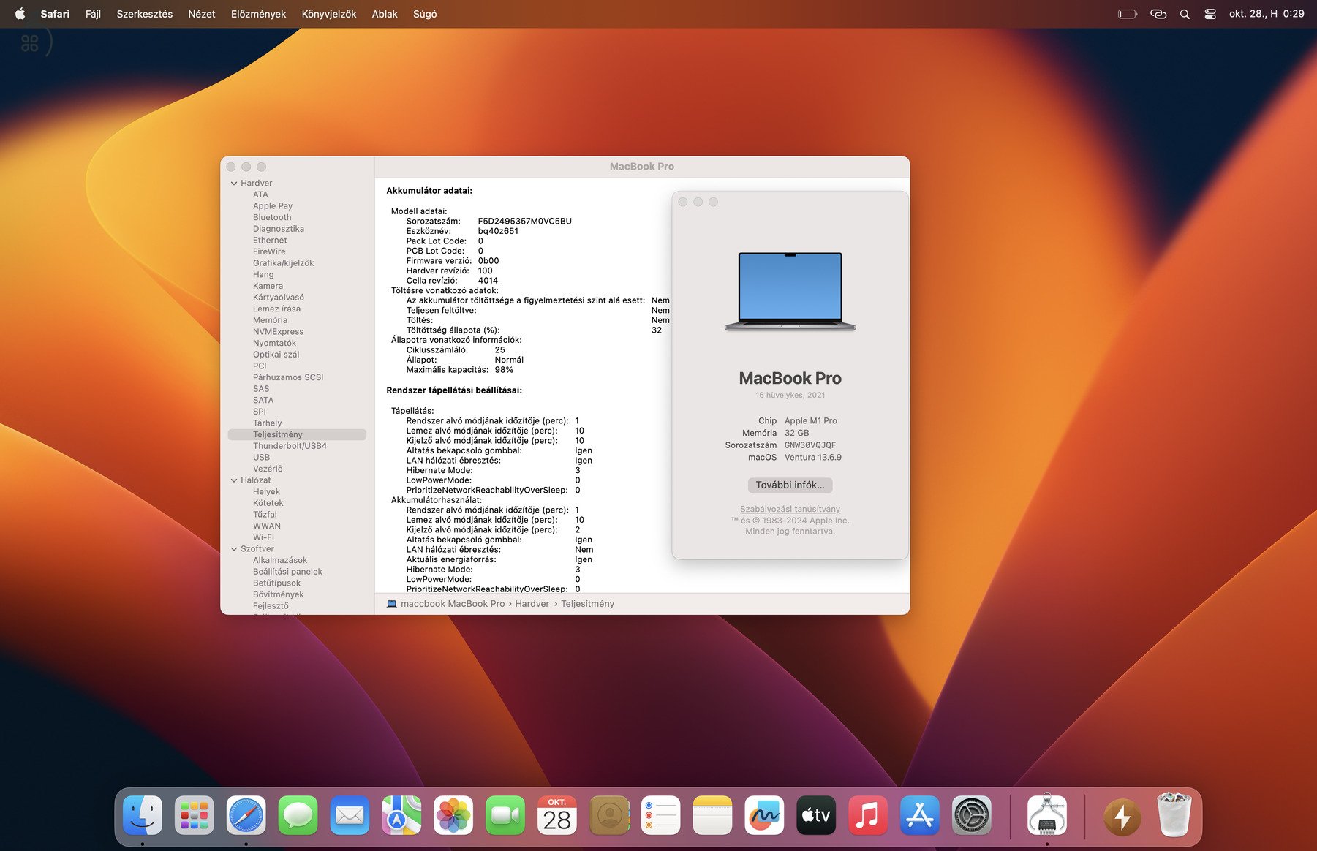
Task: Open the Szerkesztés menu
Action: coord(145,14)
